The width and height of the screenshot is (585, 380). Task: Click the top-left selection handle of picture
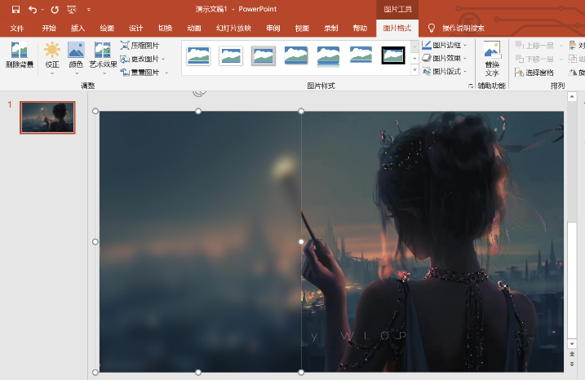tap(95, 111)
